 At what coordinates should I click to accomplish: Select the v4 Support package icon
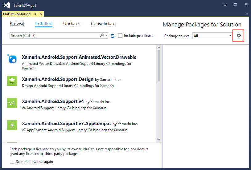tap(12, 103)
